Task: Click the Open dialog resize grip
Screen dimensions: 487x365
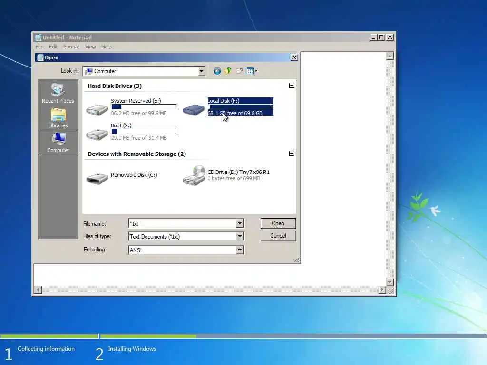Action: (297, 260)
